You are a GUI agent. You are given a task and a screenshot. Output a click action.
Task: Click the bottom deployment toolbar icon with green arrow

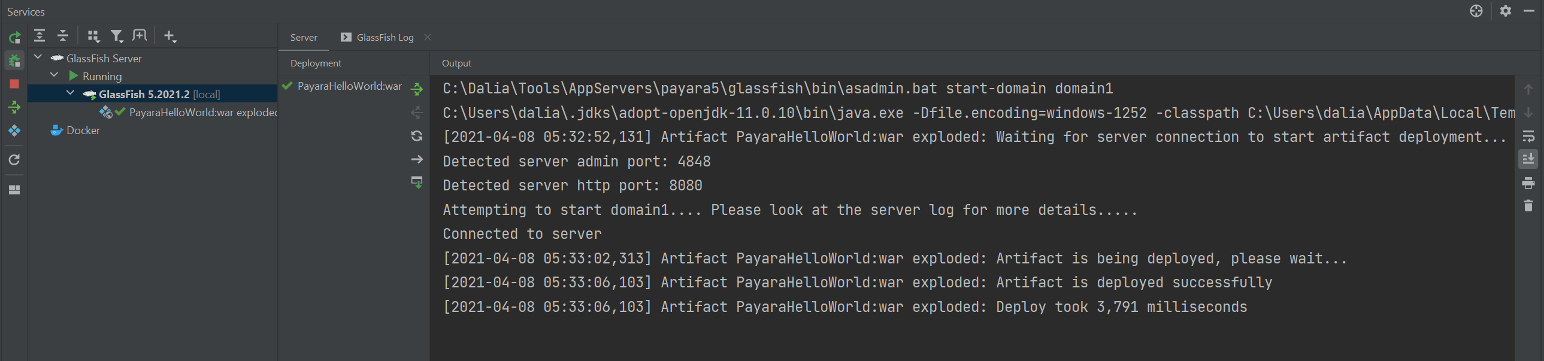pyautogui.click(x=417, y=183)
